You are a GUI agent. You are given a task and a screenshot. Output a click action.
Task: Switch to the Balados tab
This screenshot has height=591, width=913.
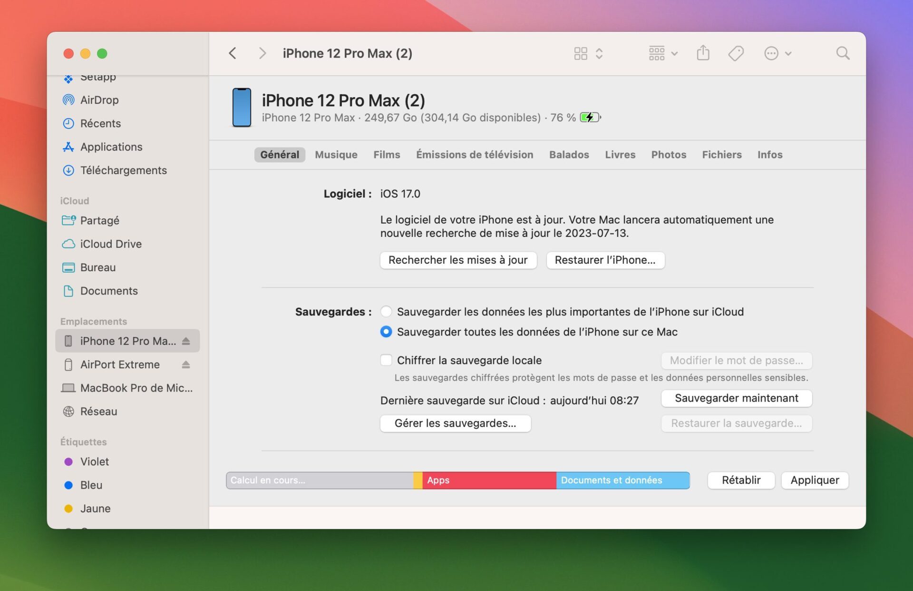[569, 155]
